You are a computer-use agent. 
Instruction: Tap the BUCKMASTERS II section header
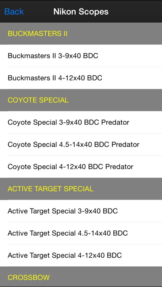click(x=81, y=34)
